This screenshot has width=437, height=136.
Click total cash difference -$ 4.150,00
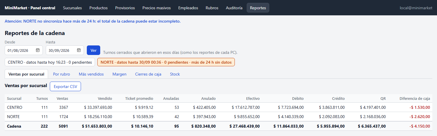click(420, 126)
